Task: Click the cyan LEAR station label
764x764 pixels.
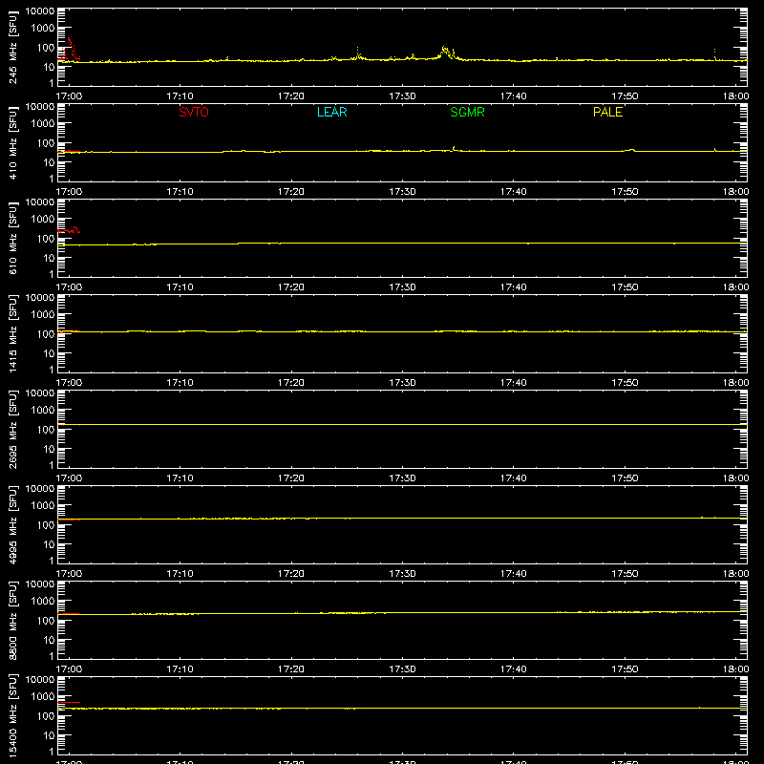Action: 331,112
